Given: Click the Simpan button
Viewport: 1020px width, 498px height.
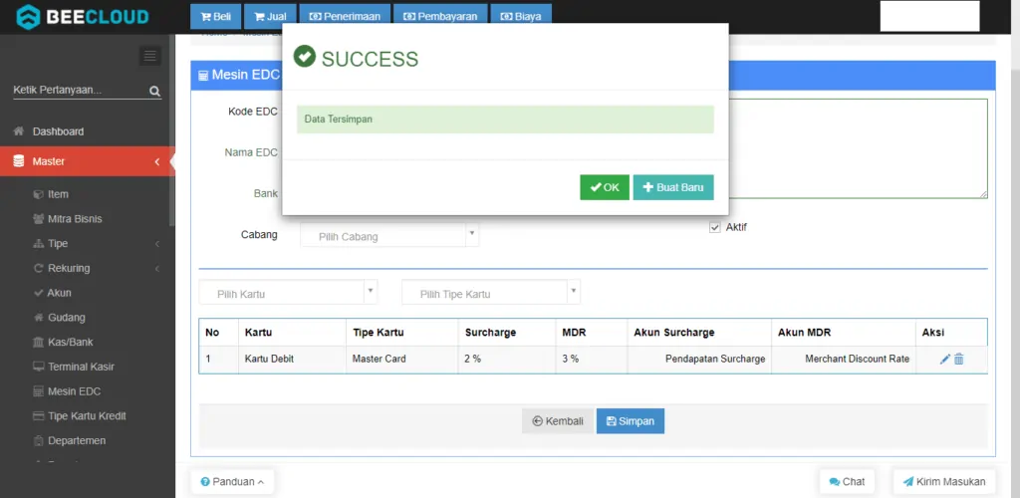Looking at the screenshot, I should tap(630, 421).
